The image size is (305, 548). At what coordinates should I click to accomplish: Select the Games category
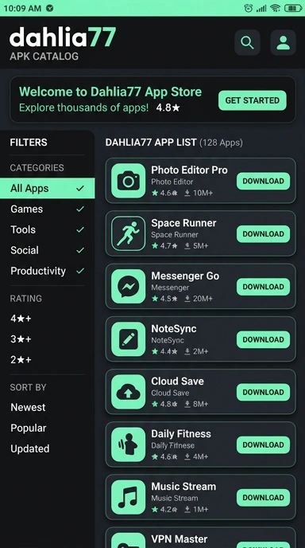point(47,209)
